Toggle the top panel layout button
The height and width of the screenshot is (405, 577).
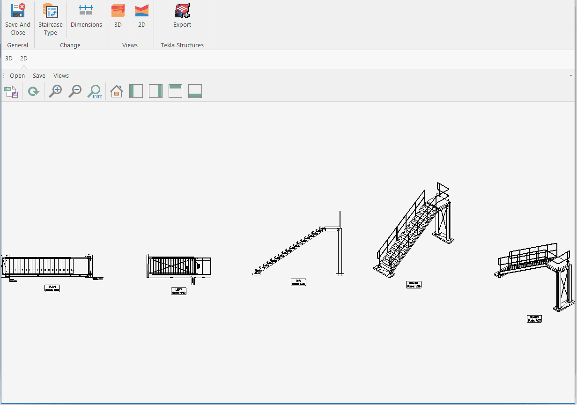coord(175,91)
